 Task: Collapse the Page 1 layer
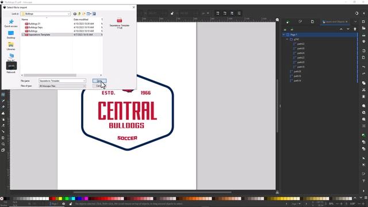pyautogui.click(x=283, y=34)
